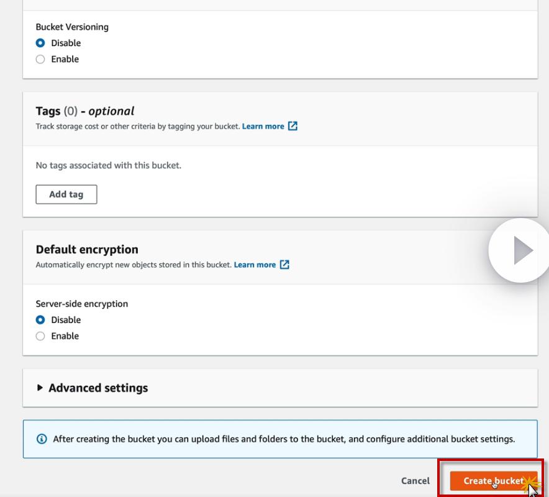Click the Advanced settings section title

[98, 388]
